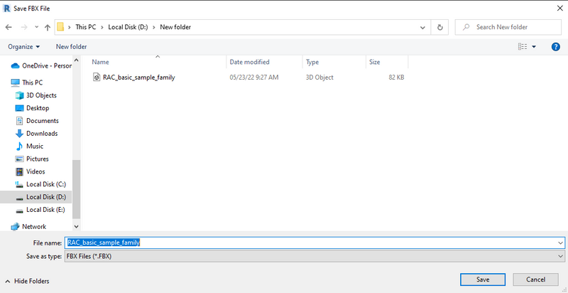Click the Search New folder box
Screen dimensions: 568x293
pyautogui.click(x=508, y=27)
